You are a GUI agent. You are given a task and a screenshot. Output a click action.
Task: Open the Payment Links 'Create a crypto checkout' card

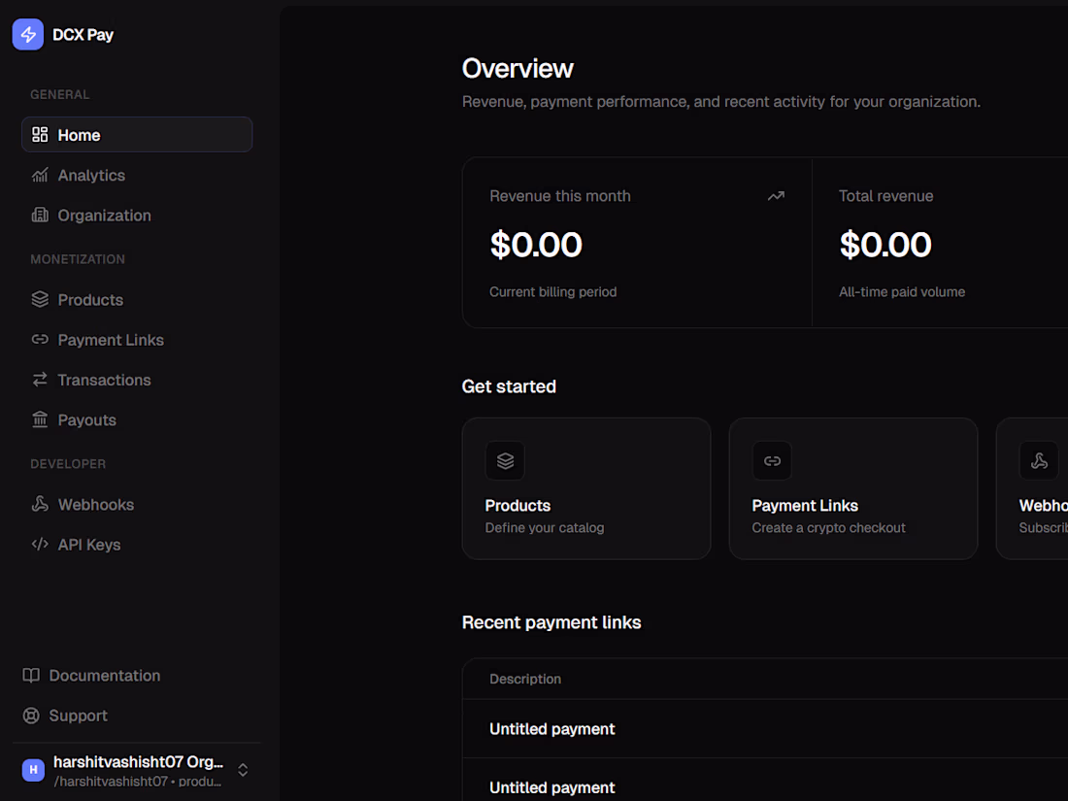click(x=853, y=489)
